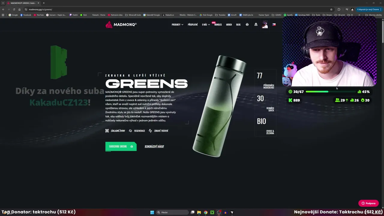
Task: Open the user account icon in site header
Action: pos(256,25)
